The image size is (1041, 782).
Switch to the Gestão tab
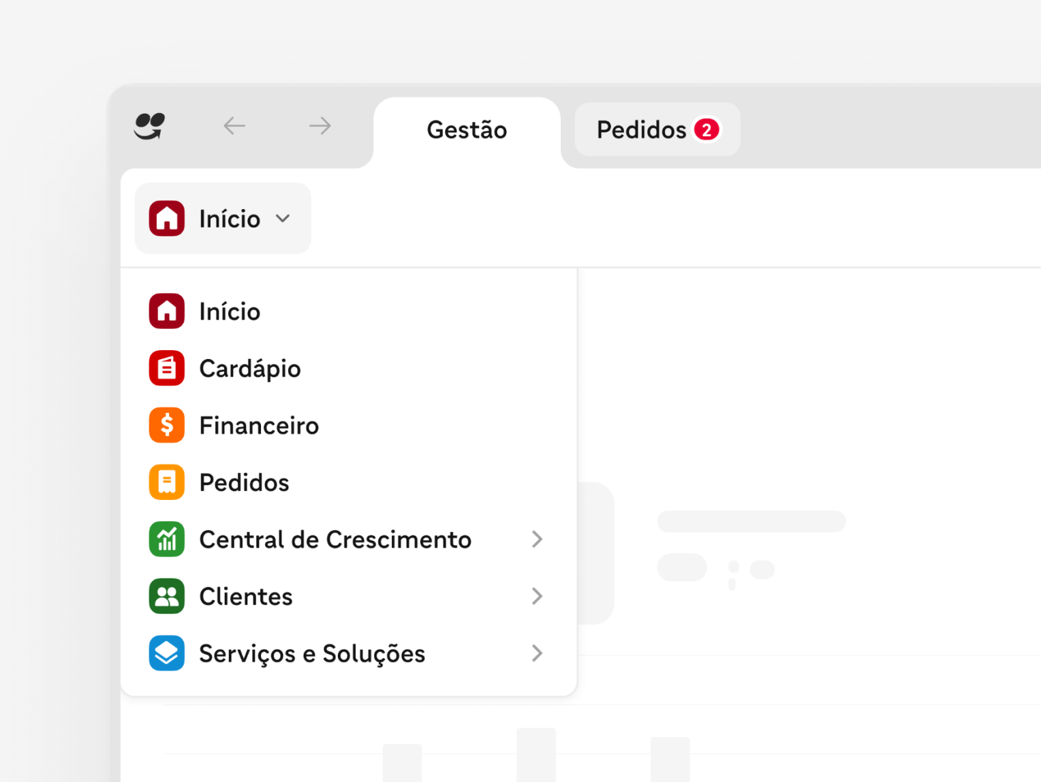pos(467,129)
